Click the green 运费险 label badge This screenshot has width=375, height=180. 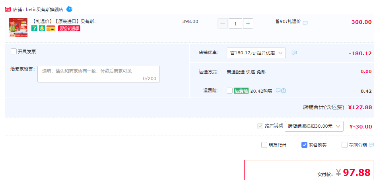pos(241,91)
